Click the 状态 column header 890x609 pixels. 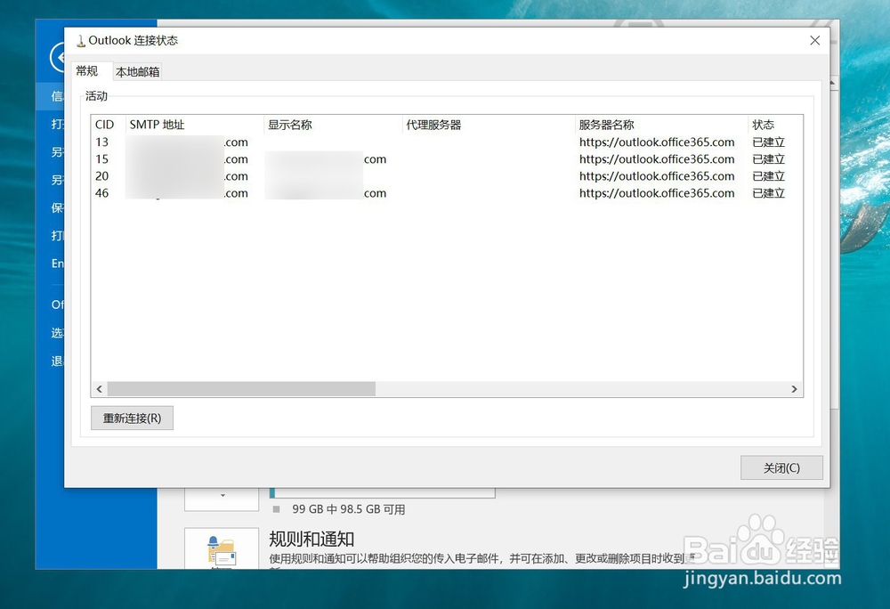(775, 125)
